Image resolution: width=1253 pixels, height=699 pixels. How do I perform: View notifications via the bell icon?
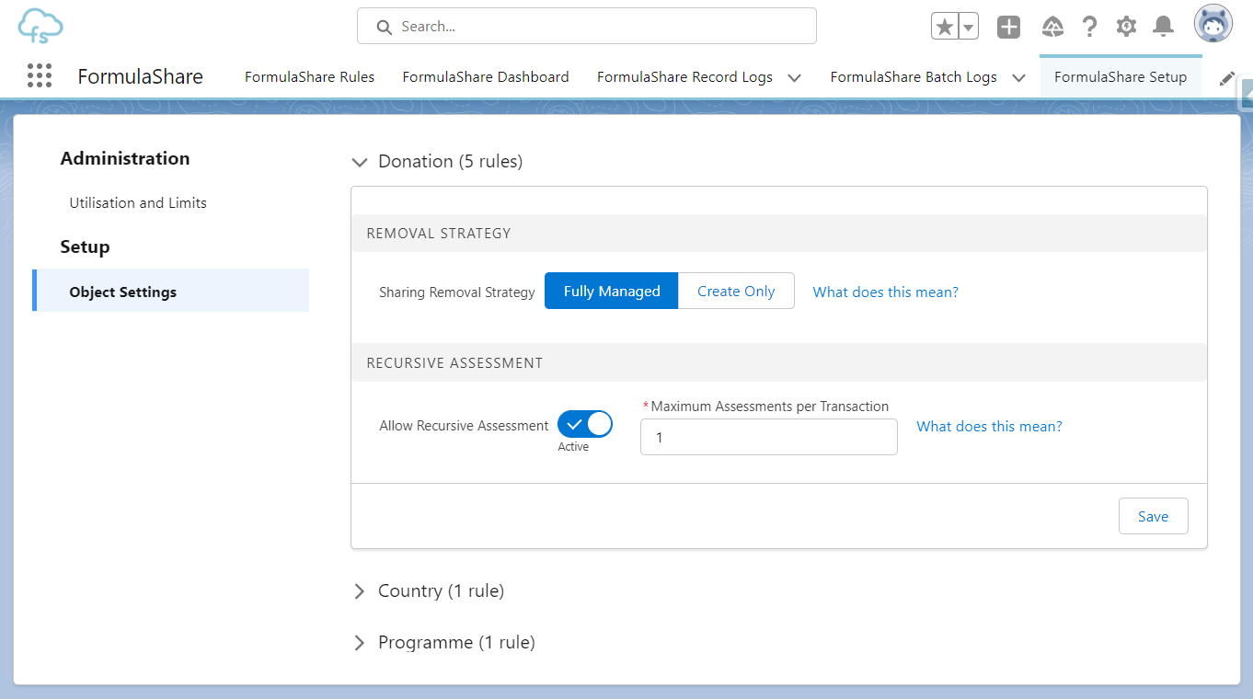click(1163, 26)
